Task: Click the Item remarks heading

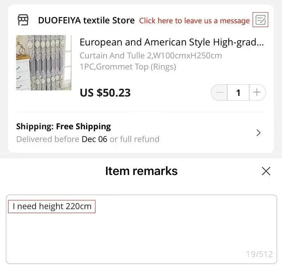Action: 141,171
